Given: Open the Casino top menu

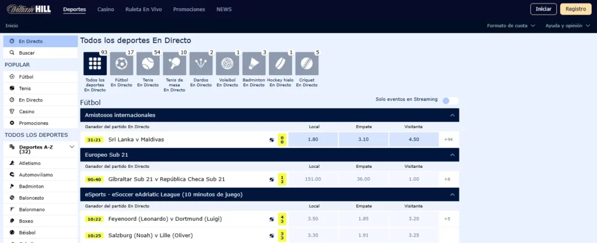Looking at the screenshot, I should (106, 9).
